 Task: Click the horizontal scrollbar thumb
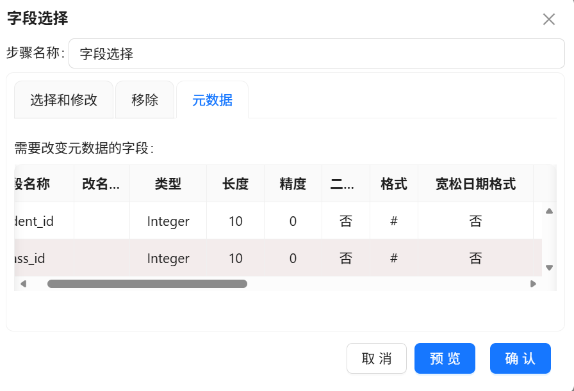[x=147, y=284]
